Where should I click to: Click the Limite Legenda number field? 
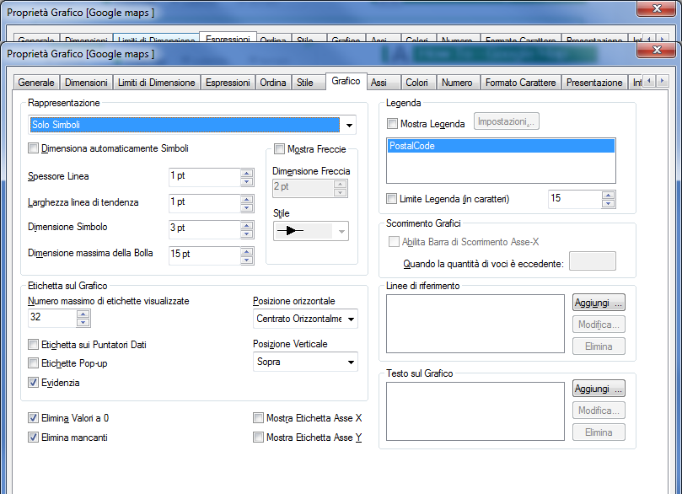point(575,199)
